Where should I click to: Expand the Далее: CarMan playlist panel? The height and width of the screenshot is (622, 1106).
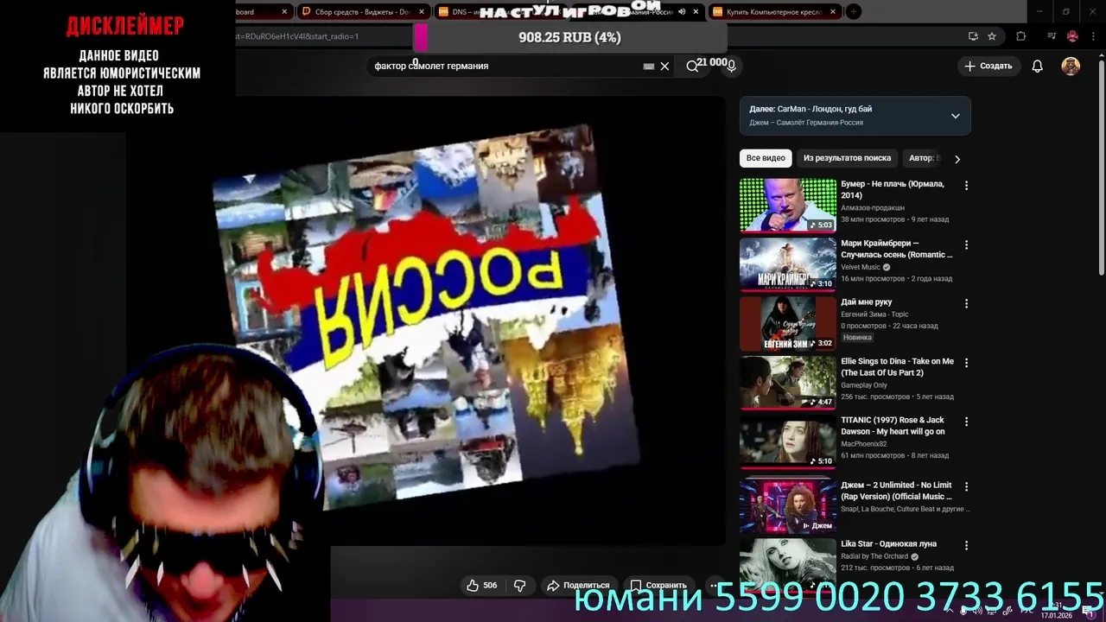click(955, 116)
